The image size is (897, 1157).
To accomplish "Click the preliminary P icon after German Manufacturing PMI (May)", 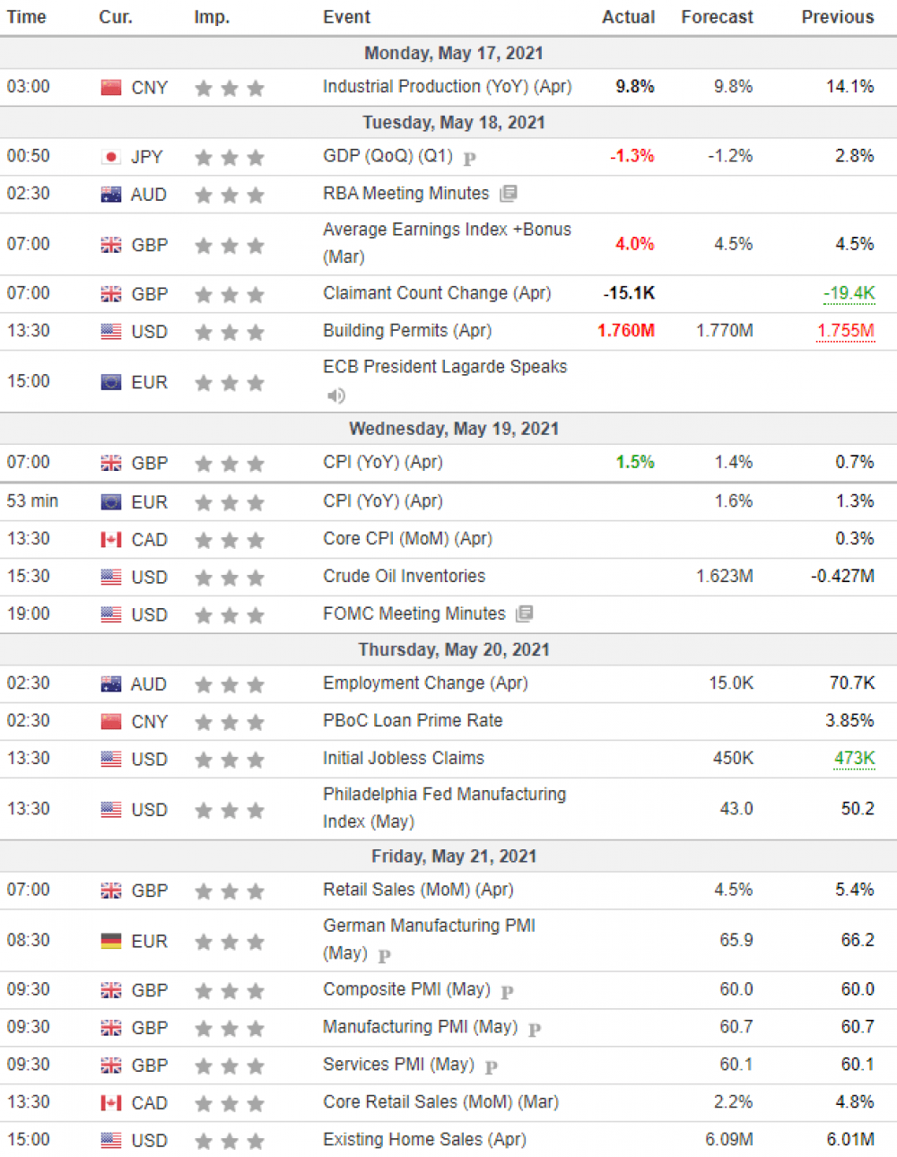I will 385,956.
